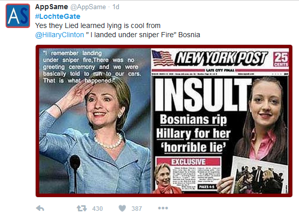
Task: Click the American flag in the Post masthead
Action: (x=162, y=58)
